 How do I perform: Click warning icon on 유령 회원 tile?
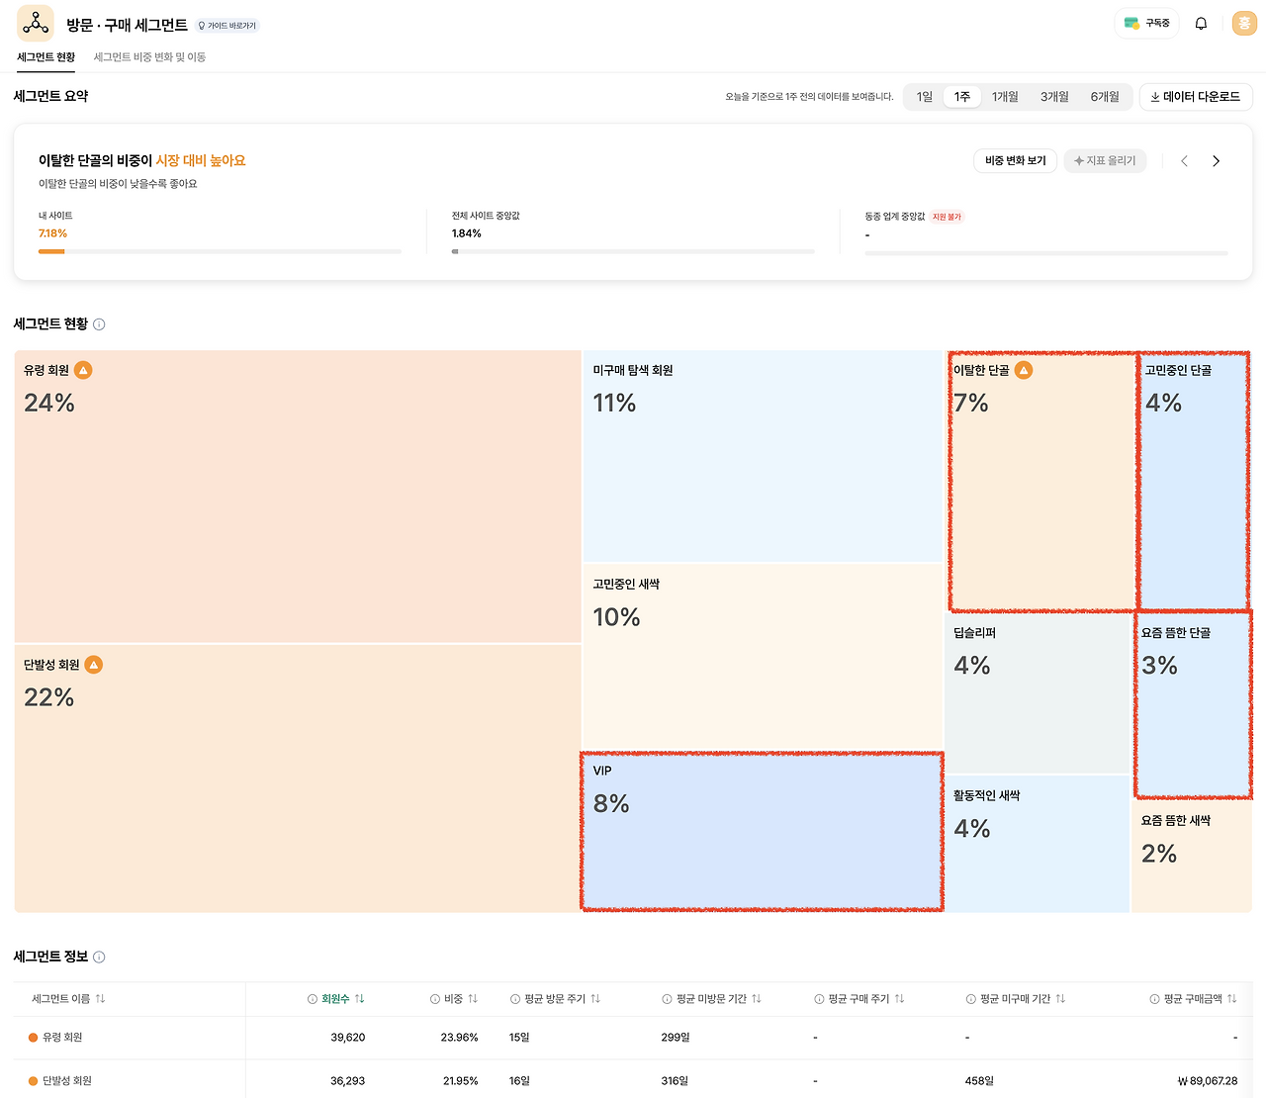(84, 370)
